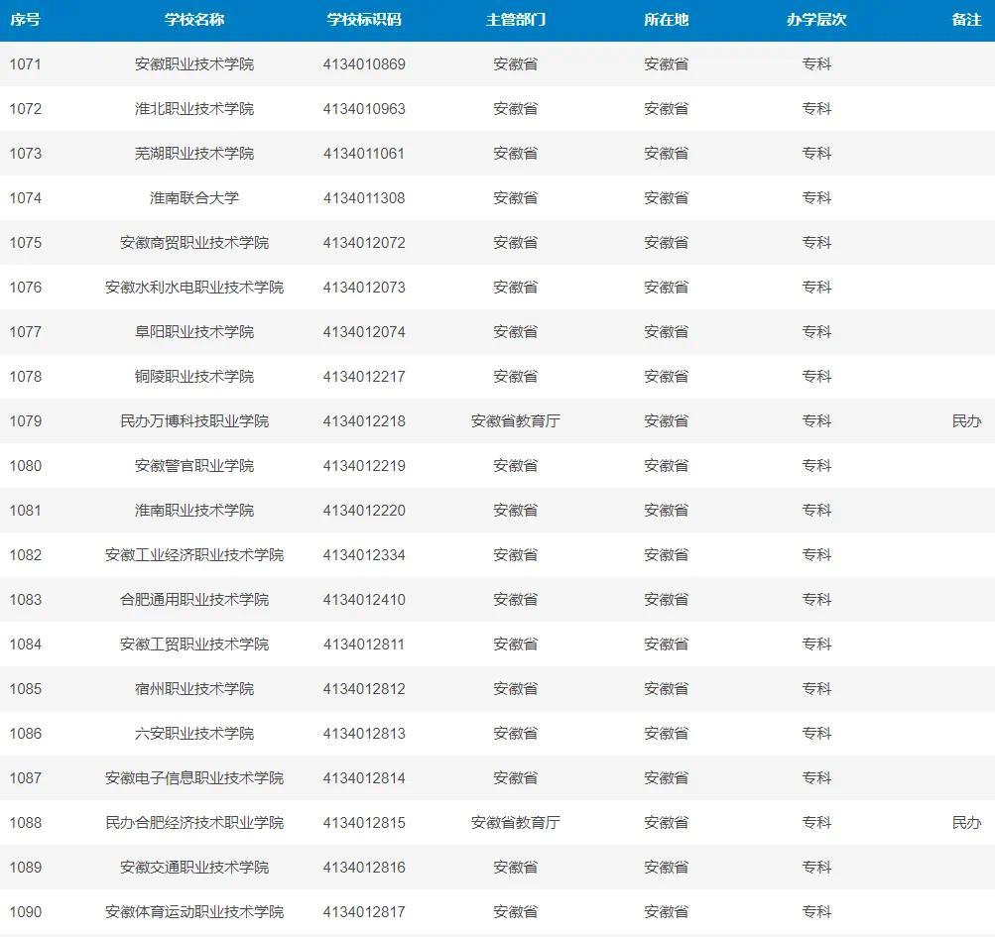Click 专科 in row 1077

click(816, 332)
